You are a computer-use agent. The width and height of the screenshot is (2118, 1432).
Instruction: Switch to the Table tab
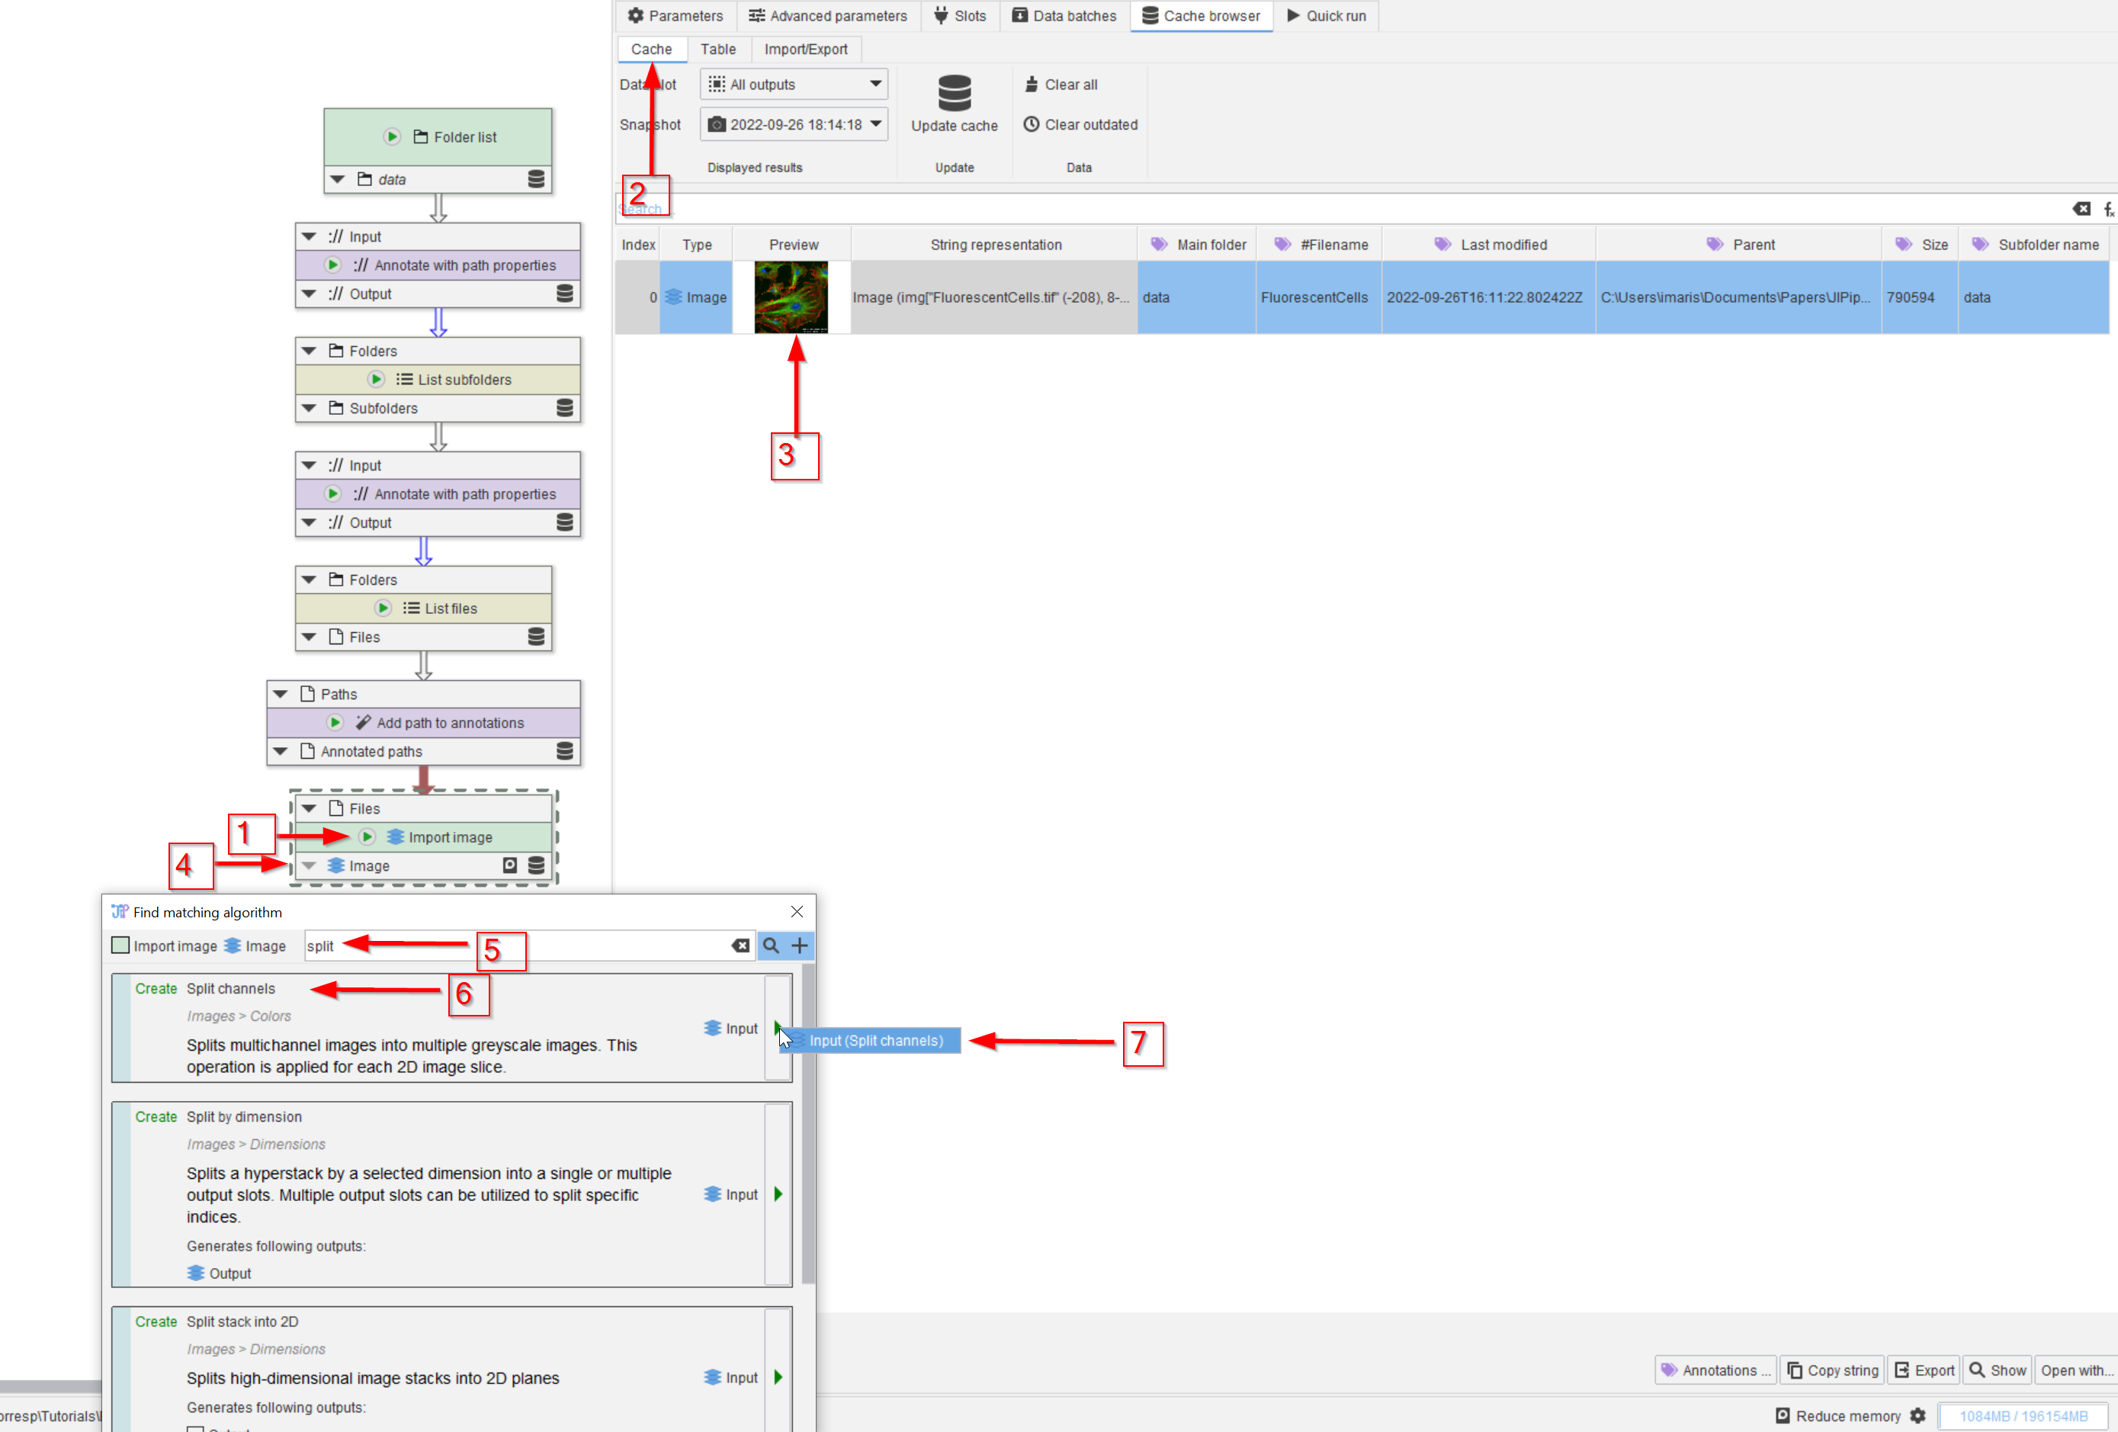(x=718, y=50)
